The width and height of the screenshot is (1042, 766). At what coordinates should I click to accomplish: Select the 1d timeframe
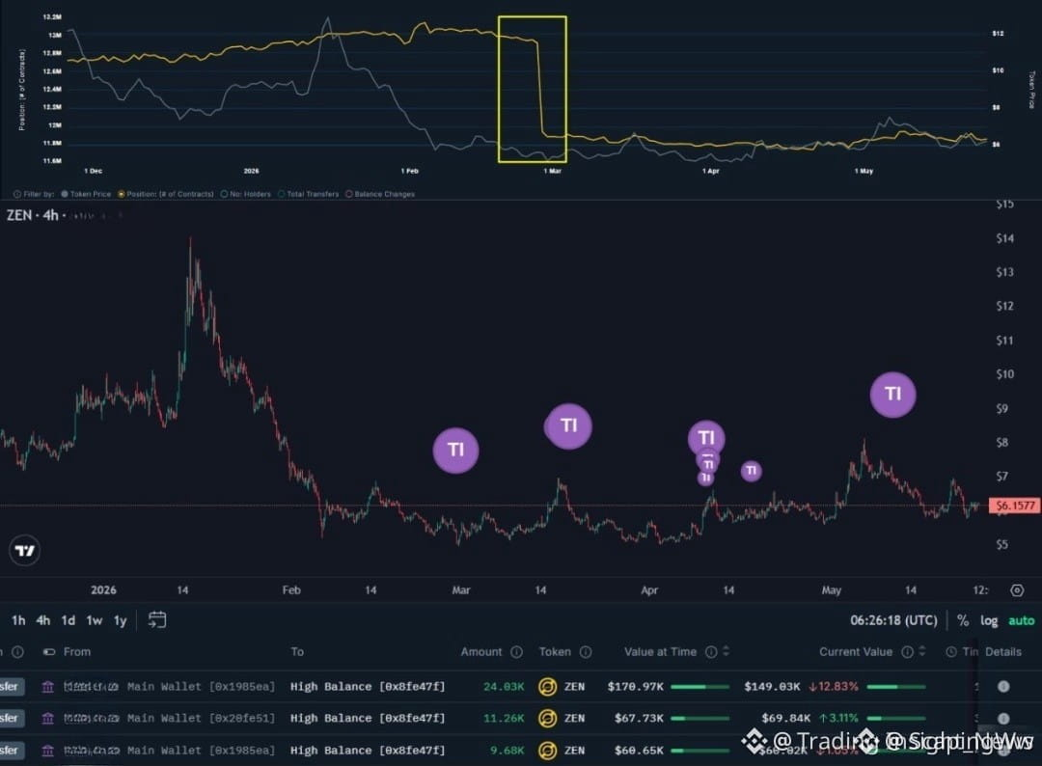pos(68,620)
